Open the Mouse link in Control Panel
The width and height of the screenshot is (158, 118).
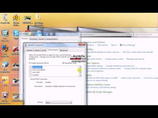[114, 45]
